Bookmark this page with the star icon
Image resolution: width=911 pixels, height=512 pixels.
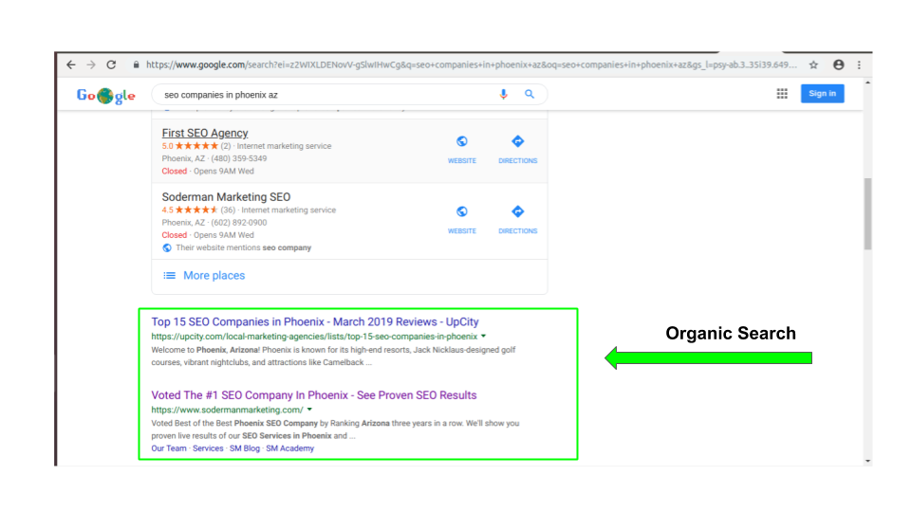[813, 65]
